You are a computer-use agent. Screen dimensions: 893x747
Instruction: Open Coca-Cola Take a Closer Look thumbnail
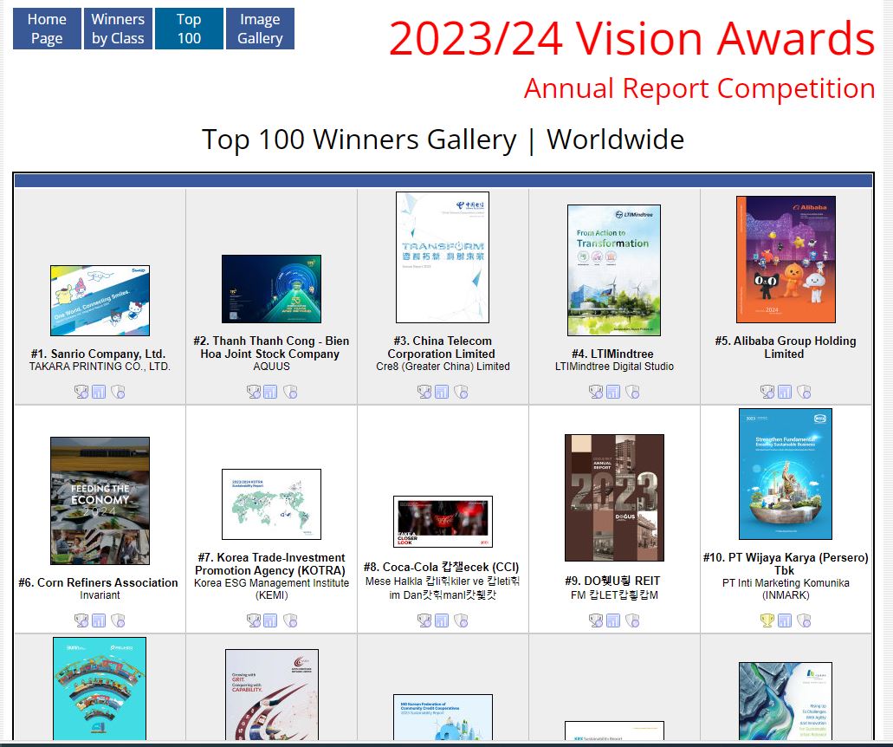point(443,522)
